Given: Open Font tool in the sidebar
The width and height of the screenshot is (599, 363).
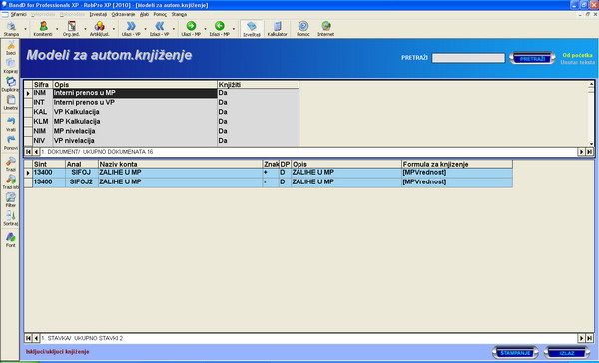Looking at the screenshot, I should coord(11,240).
